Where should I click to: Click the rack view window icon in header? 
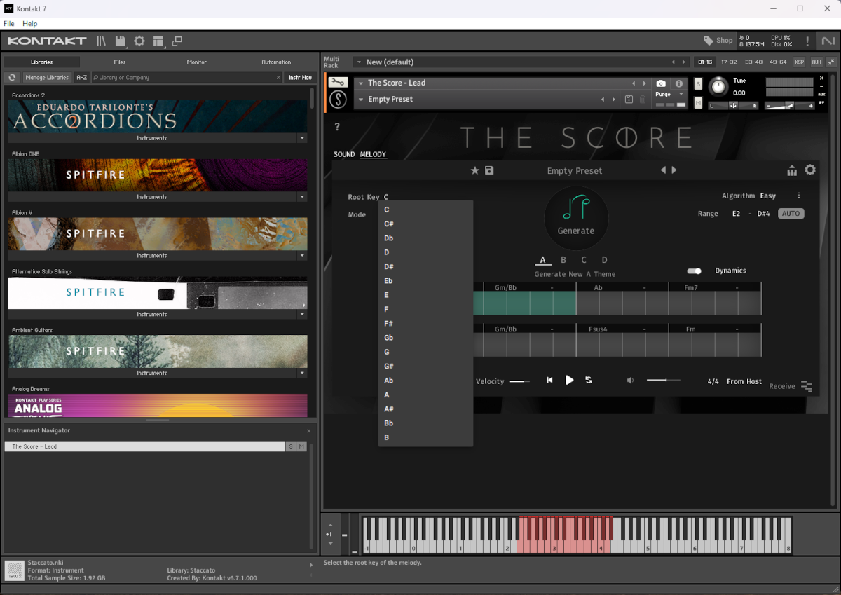pyautogui.click(x=177, y=41)
